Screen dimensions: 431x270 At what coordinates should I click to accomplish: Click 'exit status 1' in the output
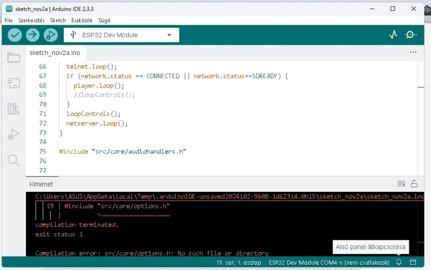click(x=59, y=234)
